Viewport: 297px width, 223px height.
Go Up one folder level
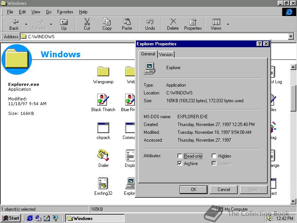point(64,24)
